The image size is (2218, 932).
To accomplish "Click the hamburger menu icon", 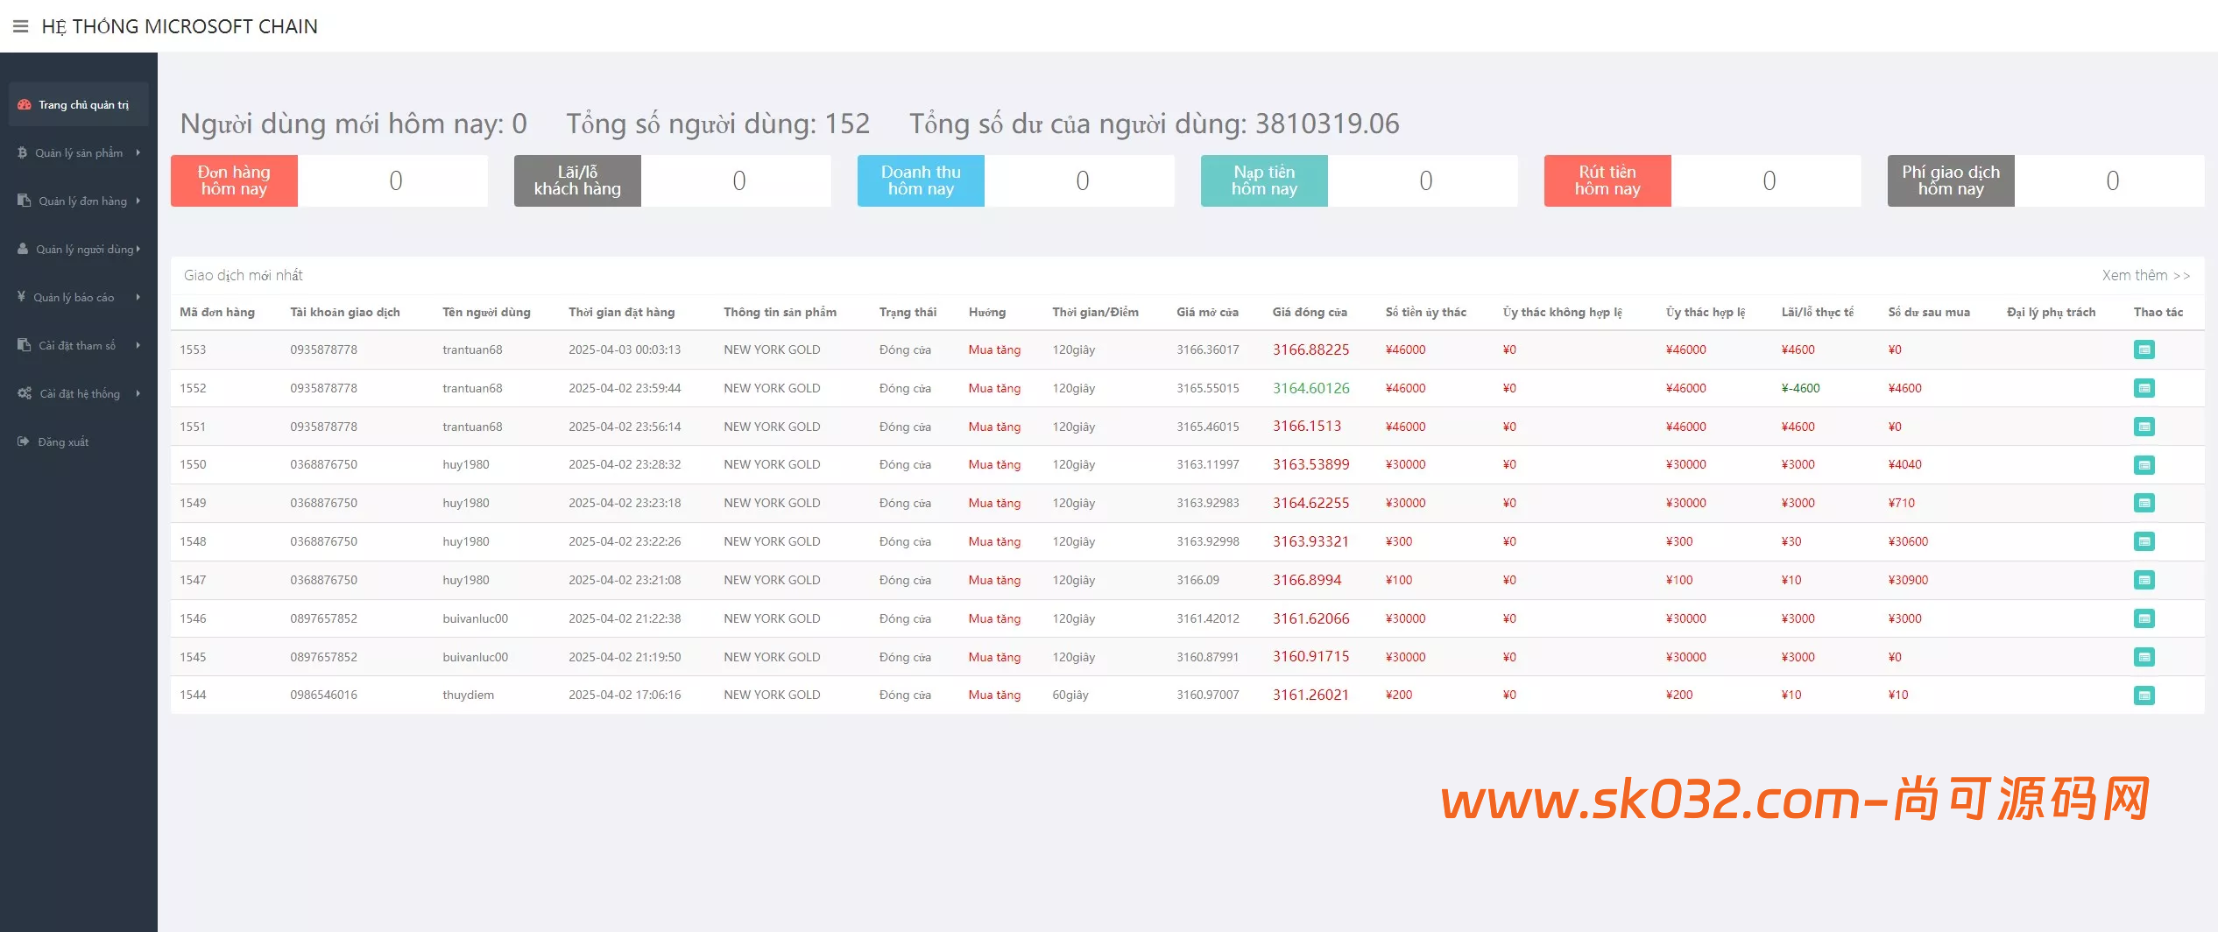I will coord(21,26).
